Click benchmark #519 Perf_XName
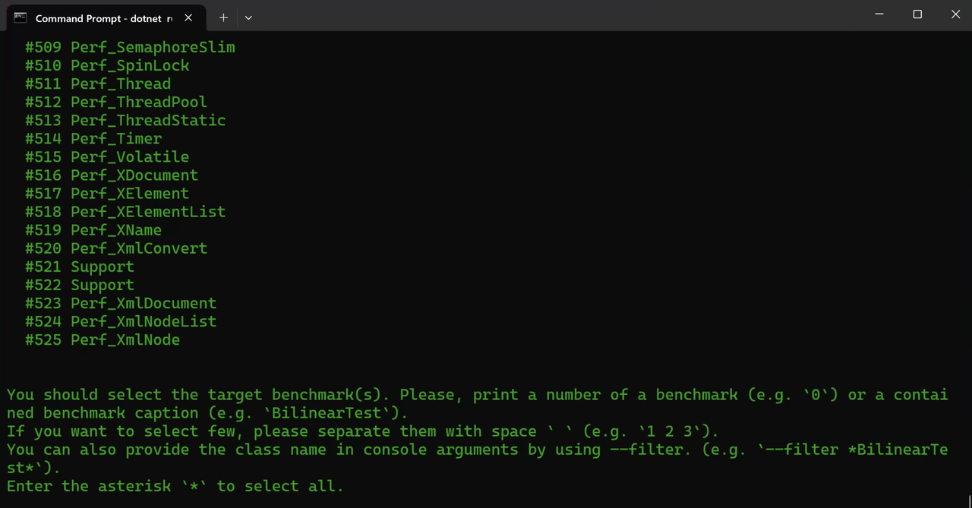This screenshot has height=508, width=972. pos(115,229)
